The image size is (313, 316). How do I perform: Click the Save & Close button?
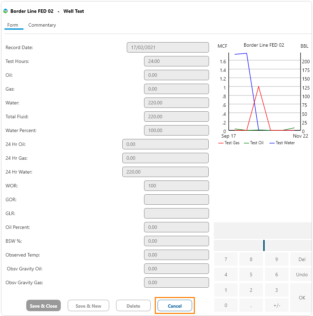(x=44, y=306)
